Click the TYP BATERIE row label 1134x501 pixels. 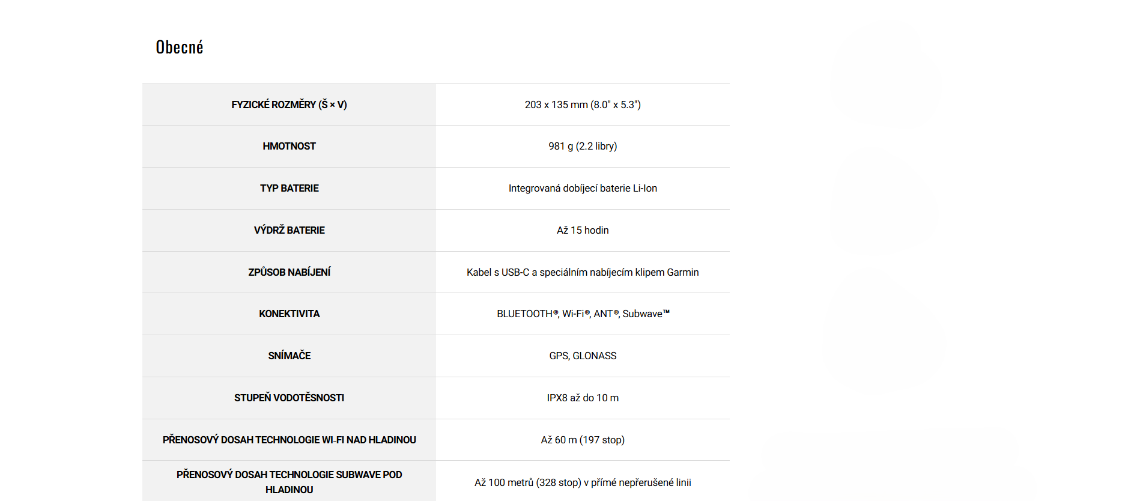point(289,188)
